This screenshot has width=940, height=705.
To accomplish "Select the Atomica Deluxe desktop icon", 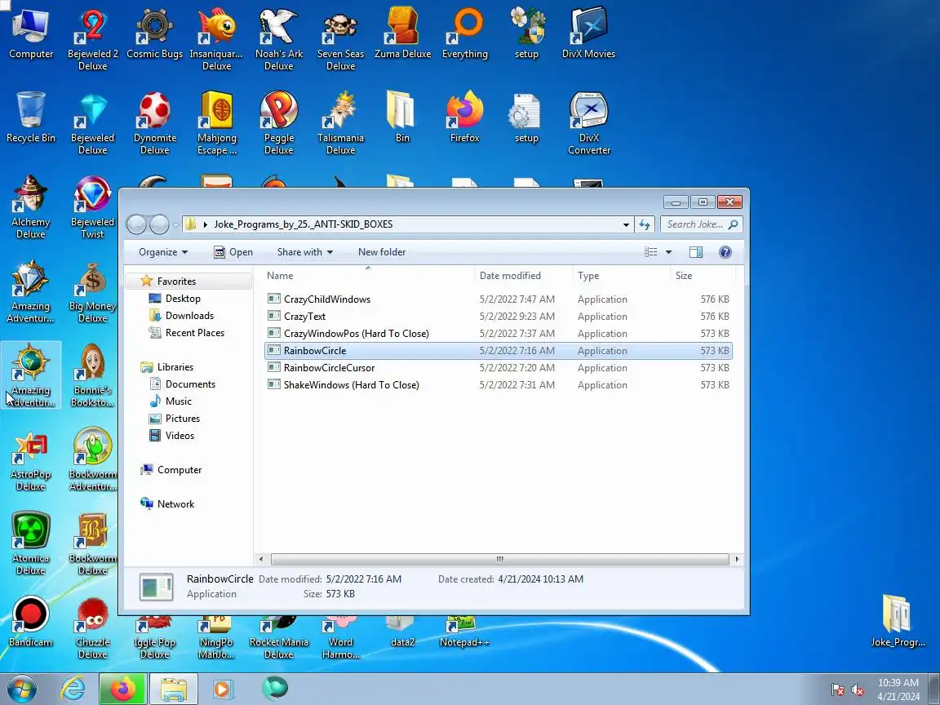I will [x=30, y=543].
